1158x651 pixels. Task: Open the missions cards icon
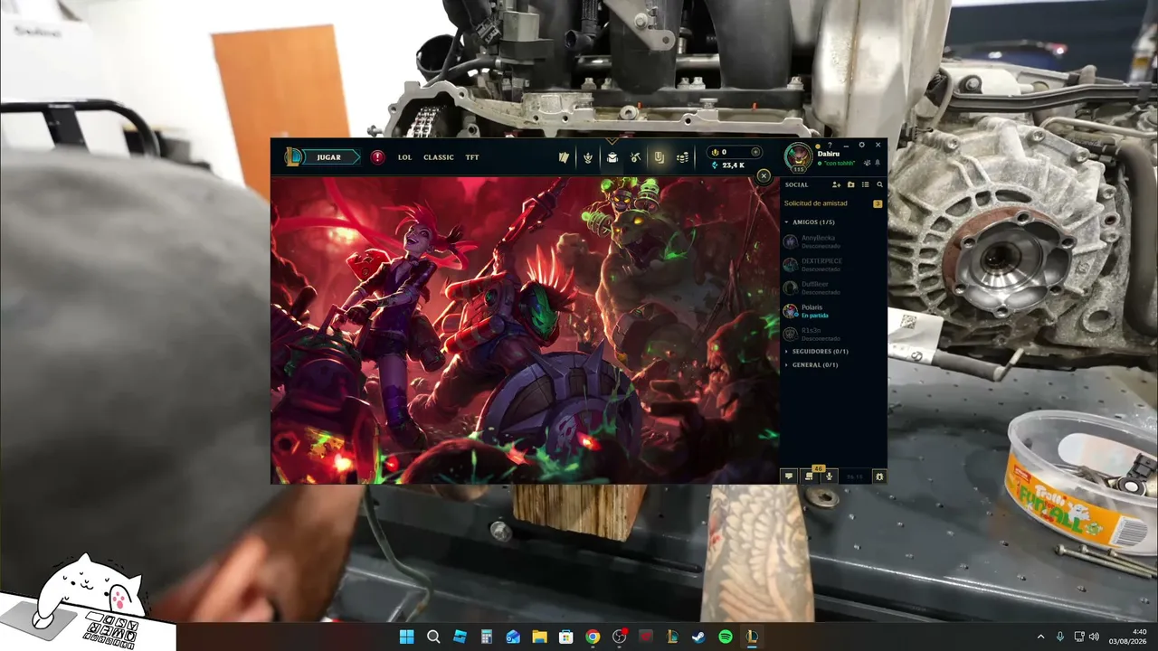(565, 157)
